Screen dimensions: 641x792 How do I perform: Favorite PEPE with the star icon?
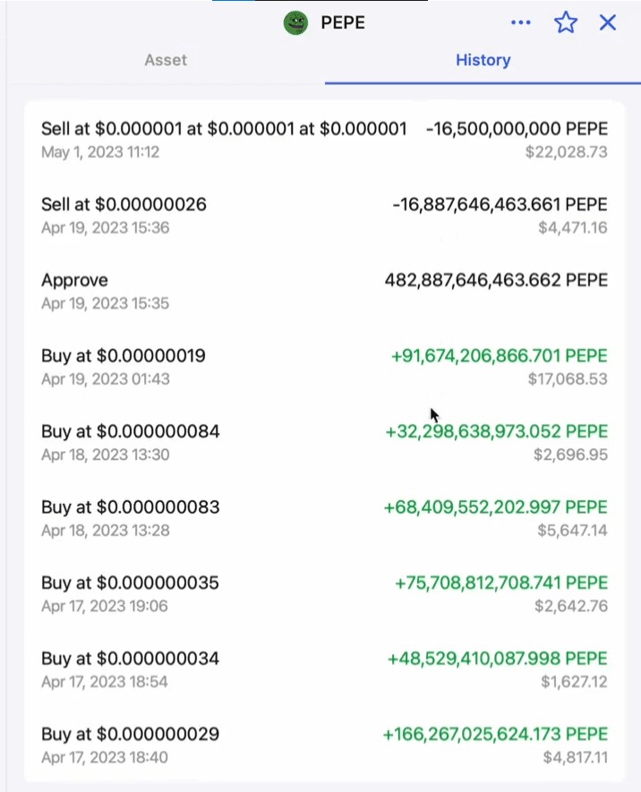pyautogui.click(x=565, y=22)
